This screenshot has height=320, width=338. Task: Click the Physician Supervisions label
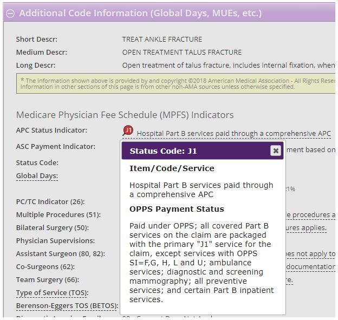pyautogui.click(x=55, y=241)
